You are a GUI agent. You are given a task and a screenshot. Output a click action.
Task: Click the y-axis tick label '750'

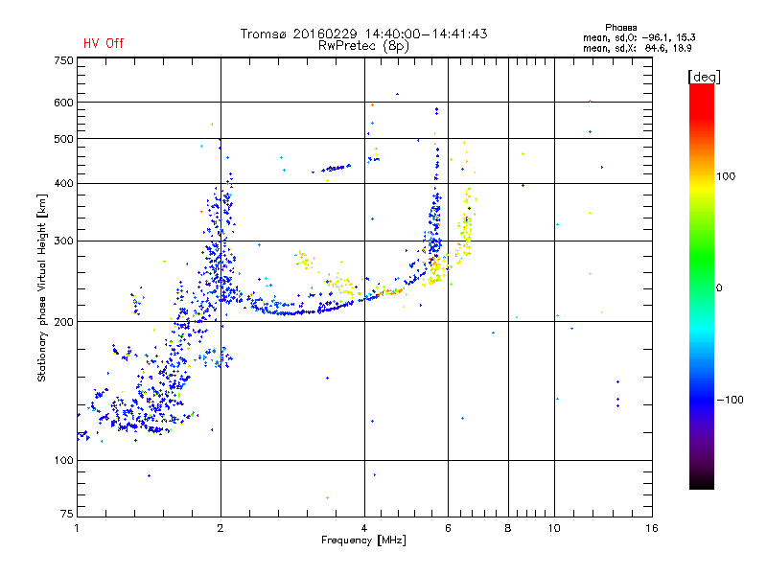pyautogui.click(x=63, y=60)
